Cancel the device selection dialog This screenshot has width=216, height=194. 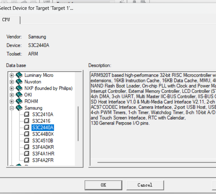click(x=145, y=185)
